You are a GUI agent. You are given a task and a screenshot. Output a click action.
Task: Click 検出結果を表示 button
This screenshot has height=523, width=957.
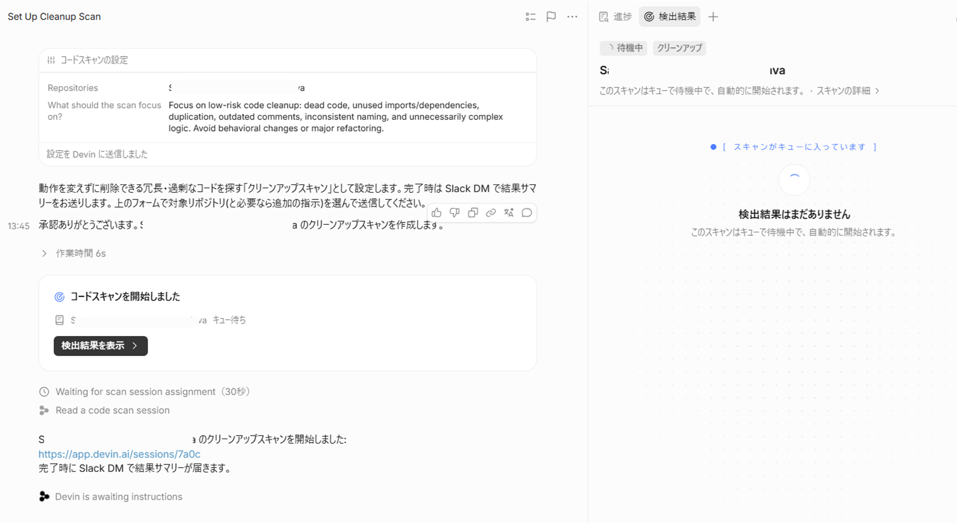point(100,346)
